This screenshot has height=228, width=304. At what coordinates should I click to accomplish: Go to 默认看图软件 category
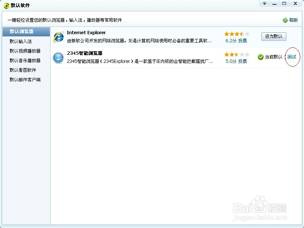pyautogui.click(x=23, y=70)
